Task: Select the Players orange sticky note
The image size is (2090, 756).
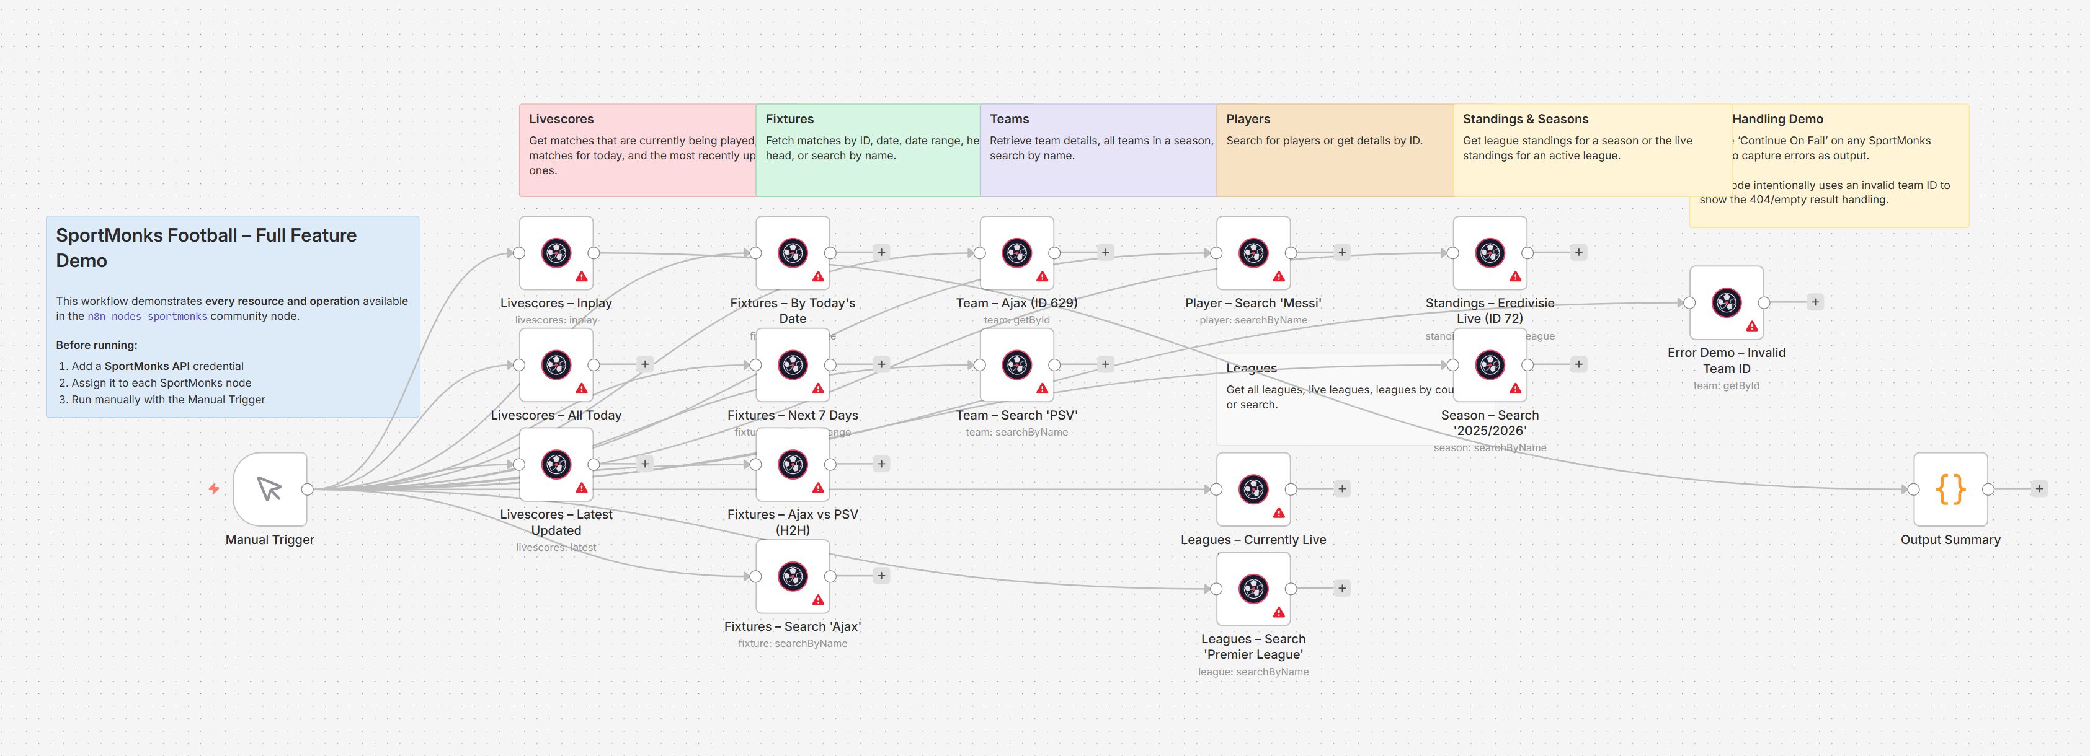Action: coord(1335,150)
